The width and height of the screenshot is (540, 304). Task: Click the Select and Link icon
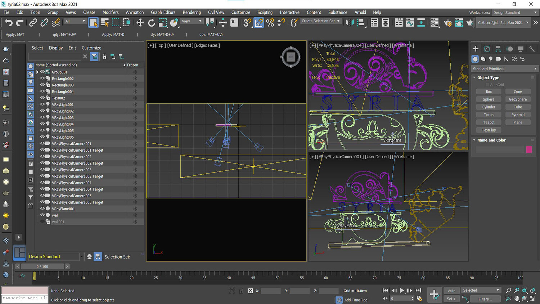pyautogui.click(x=33, y=23)
